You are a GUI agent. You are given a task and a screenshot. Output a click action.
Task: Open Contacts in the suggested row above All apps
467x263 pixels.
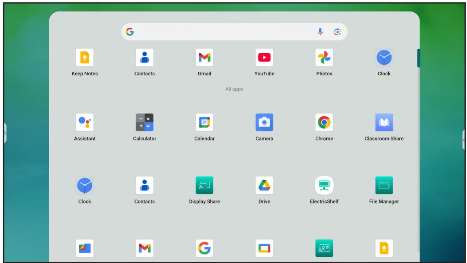pos(144,57)
